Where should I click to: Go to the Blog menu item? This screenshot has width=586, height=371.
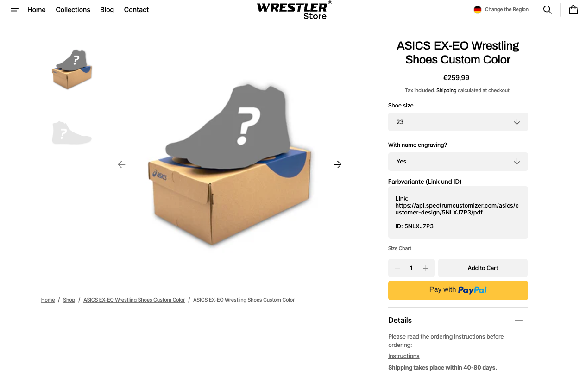coord(107,10)
